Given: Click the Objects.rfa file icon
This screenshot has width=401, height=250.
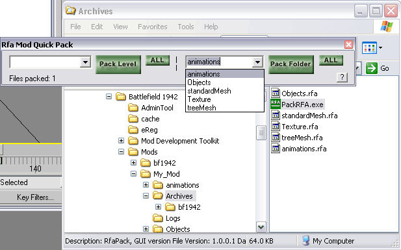Looking at the screenshot, I should (275, 93).
